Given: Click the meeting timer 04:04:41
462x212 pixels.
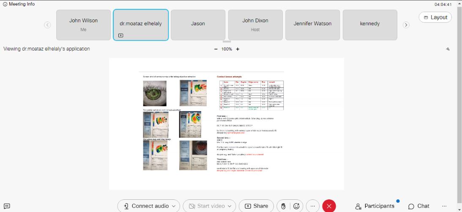Looking at the screenshot, I should (x=443, y=4).
